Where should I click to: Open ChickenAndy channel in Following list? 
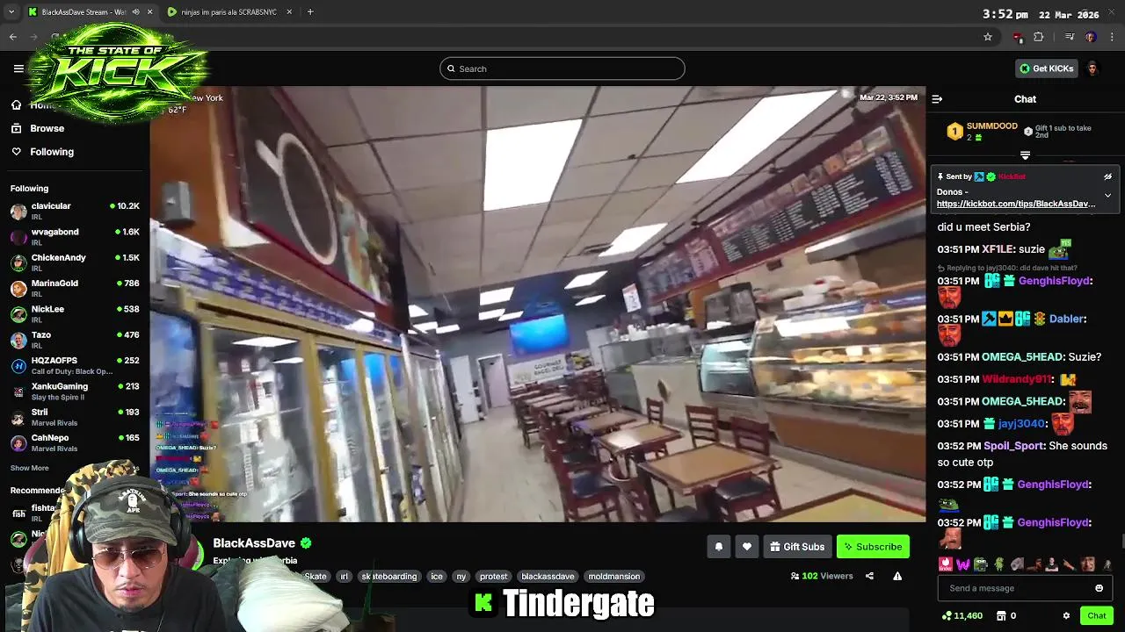pos(75,263)
